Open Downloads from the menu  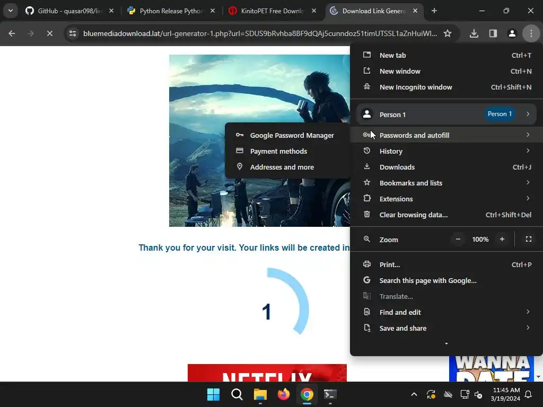pyautogui.click(x=446, y=167)
